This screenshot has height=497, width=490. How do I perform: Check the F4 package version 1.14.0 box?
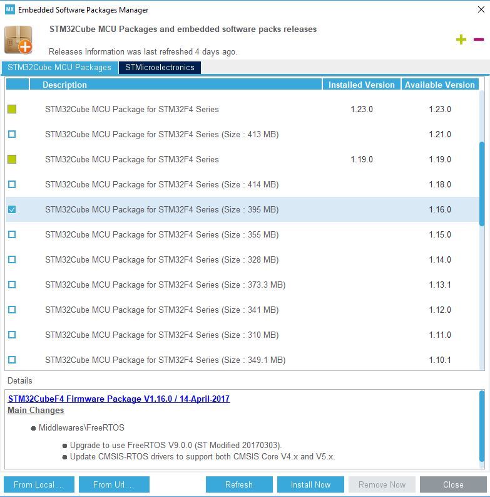click(x=12, y=259)
